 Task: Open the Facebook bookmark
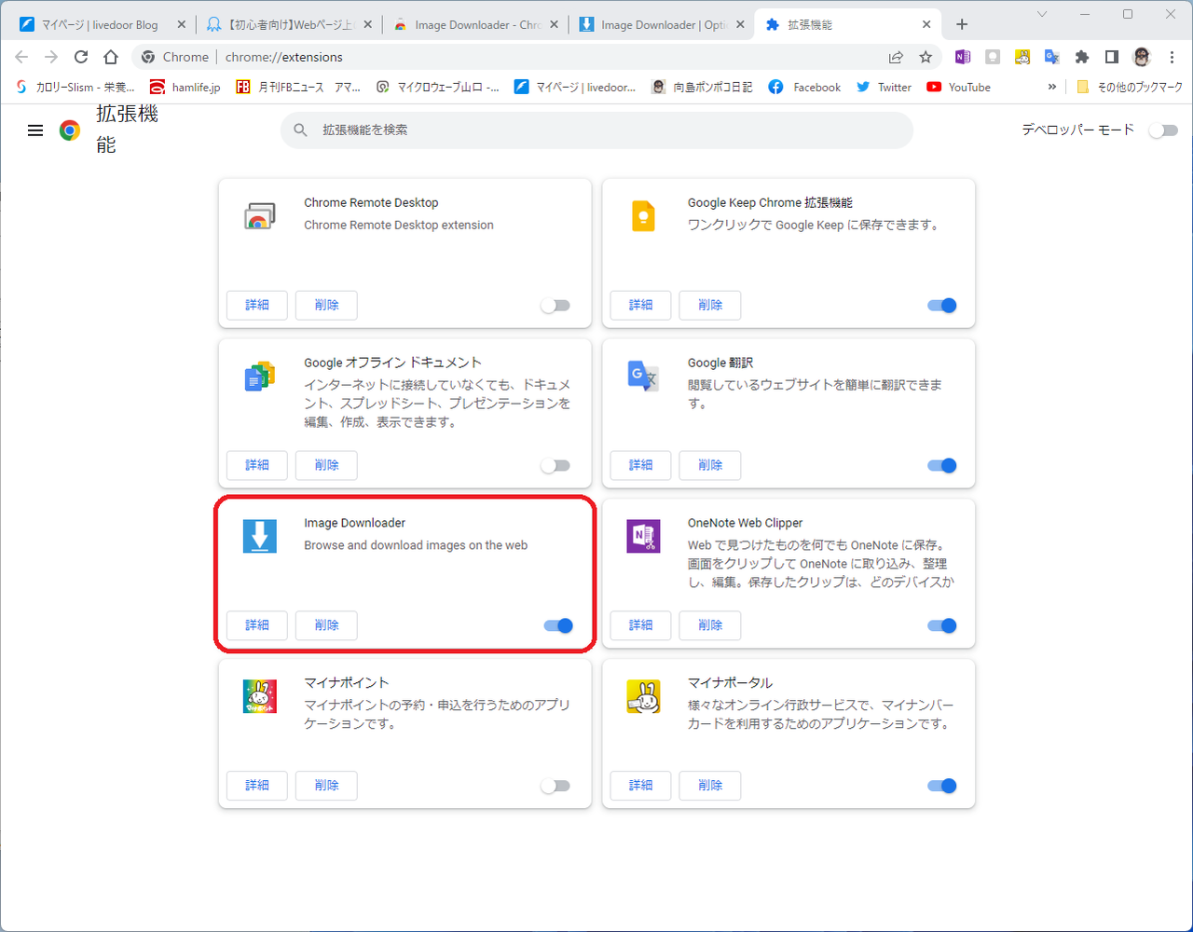[x=803, y=87]
